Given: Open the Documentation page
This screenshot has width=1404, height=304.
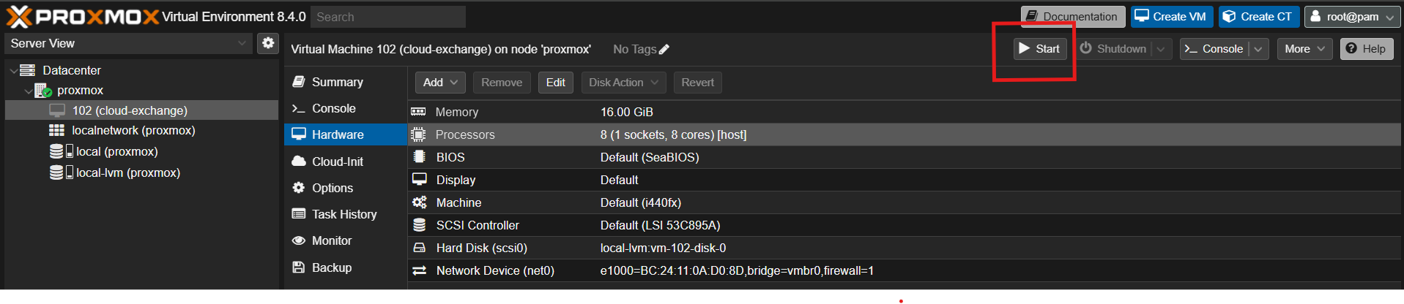Looking at the screenshot, I should tap(1072, 16).
